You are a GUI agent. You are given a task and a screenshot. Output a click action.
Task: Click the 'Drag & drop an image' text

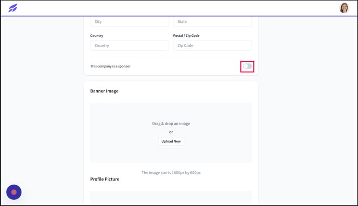[171, 123]
